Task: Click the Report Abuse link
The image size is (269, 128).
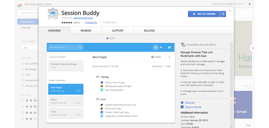Action: tap(193, 107)
